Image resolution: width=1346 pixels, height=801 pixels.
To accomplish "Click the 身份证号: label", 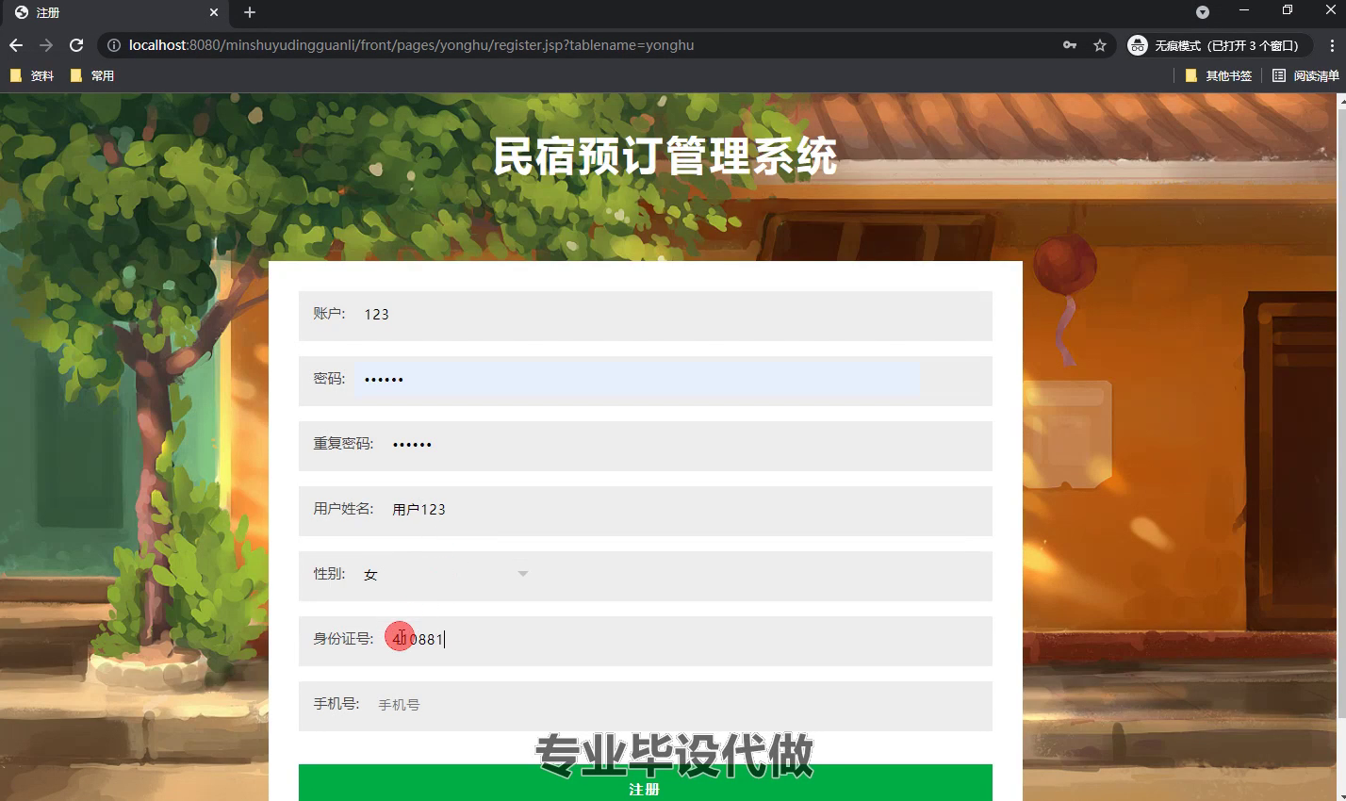I will pyautogui.click(x=343, y=639).
